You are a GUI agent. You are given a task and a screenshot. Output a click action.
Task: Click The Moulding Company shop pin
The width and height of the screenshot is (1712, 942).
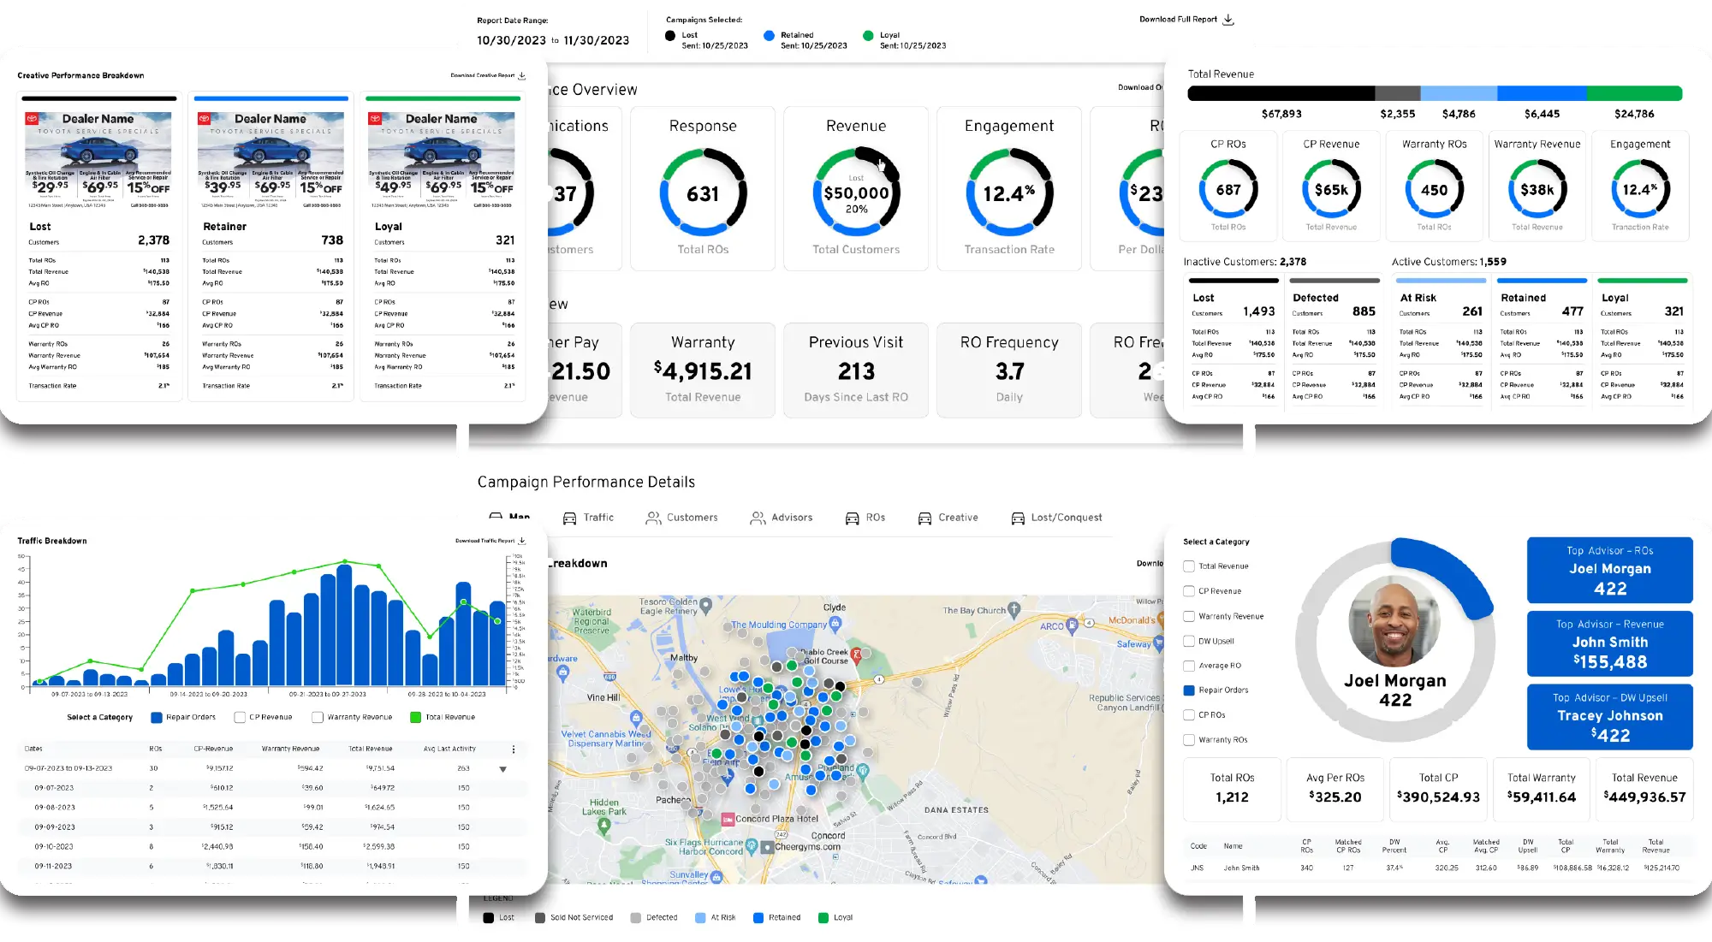click(835, 625)
